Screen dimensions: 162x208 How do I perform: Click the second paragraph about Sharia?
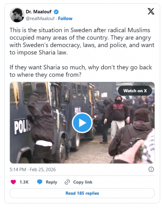click(x=81, y=71)
